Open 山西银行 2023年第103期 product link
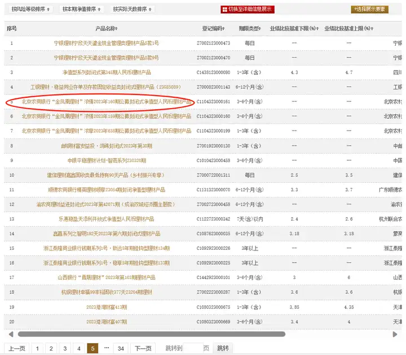 pos(107,277)
